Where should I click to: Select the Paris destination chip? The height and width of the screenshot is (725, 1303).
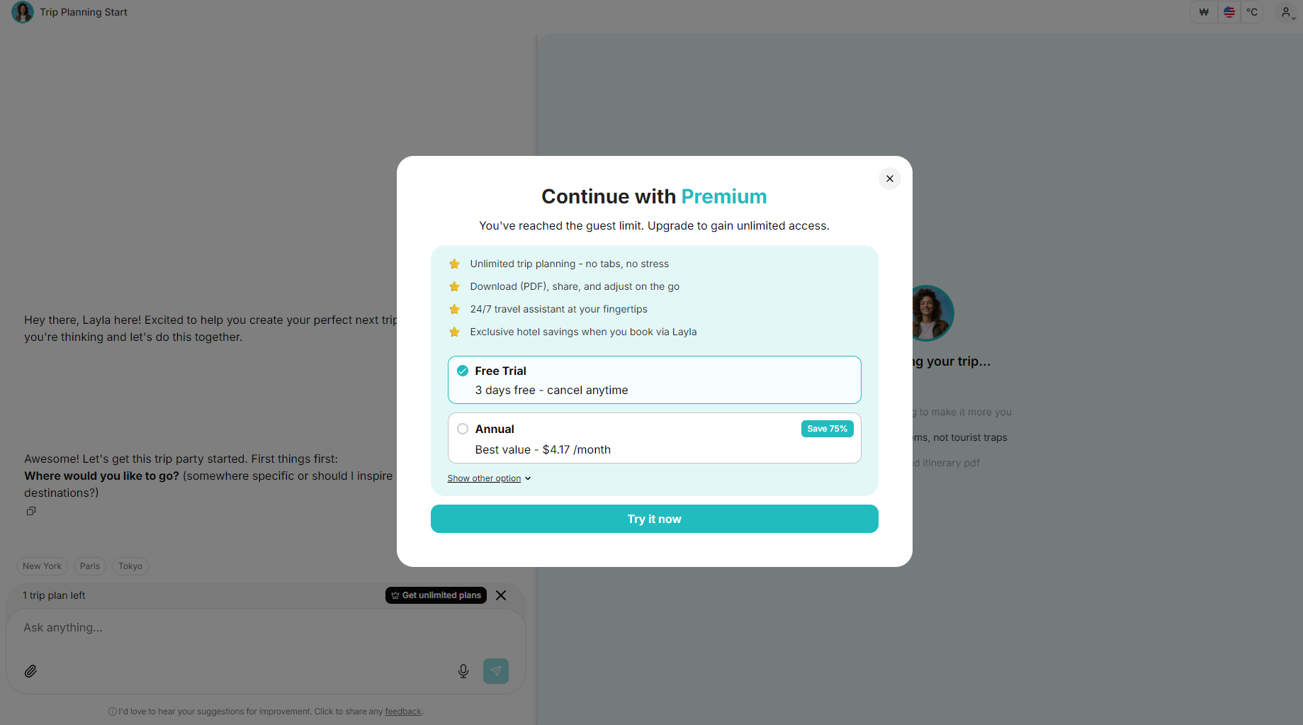pyautogui.click(x=89, y=566)
